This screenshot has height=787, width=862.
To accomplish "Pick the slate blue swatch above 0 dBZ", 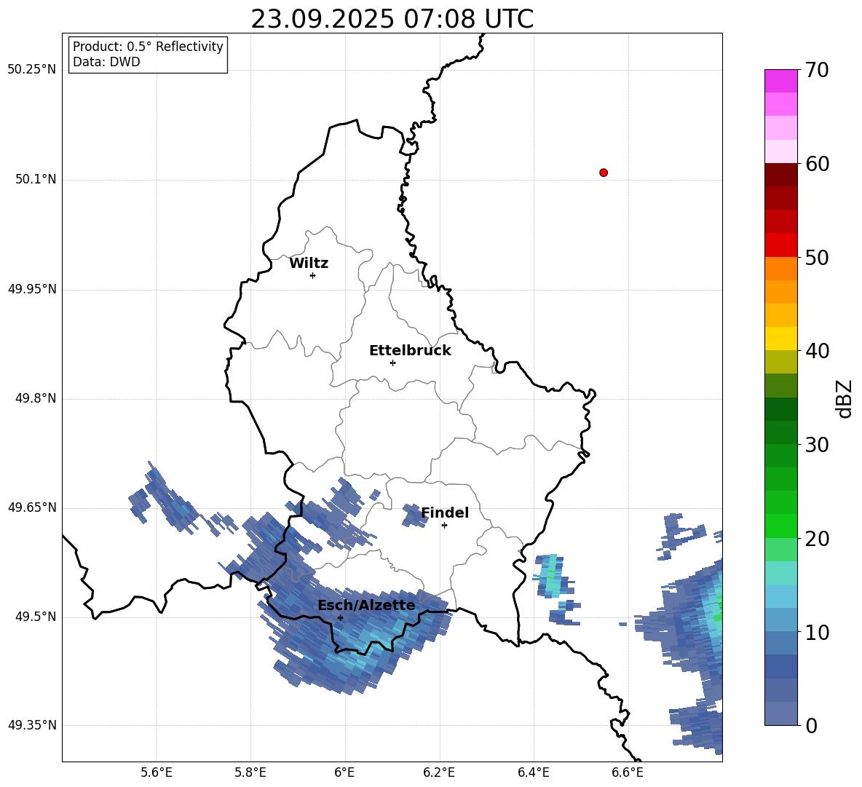I will (x=780, y=713).
